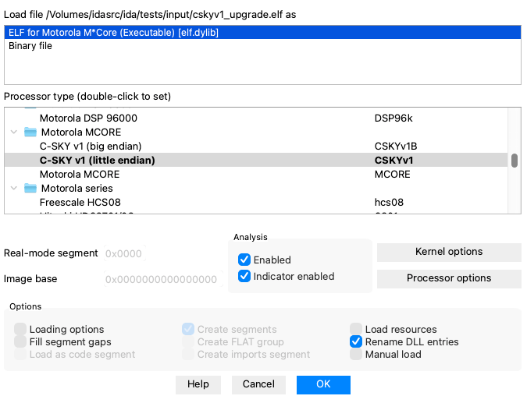The image size is (527, 403).
Task: Select C-SKY v1 (big endian) processor
Action: pyautogui.click(x=256, y=147)
